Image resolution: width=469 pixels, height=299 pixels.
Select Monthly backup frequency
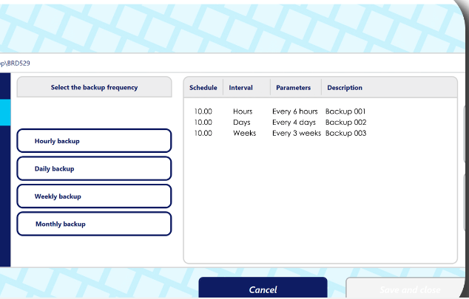point(94,224)
